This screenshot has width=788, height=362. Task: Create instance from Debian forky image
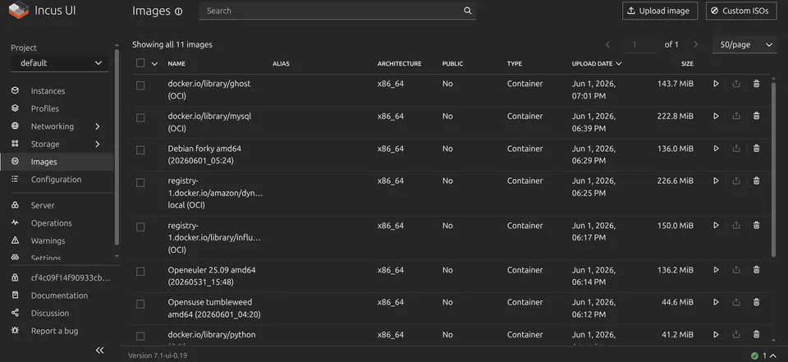(x=716, y=149)
